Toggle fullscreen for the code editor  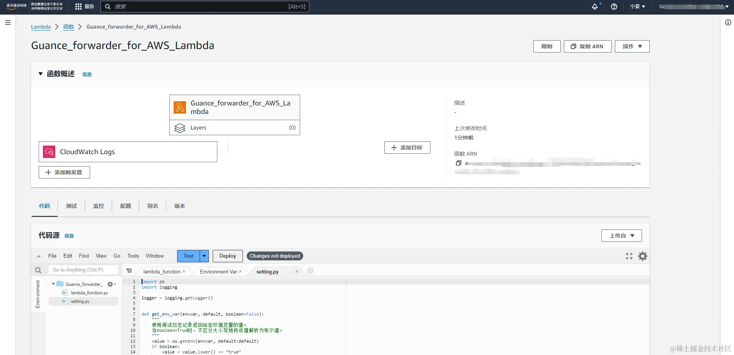coord(629,256)
